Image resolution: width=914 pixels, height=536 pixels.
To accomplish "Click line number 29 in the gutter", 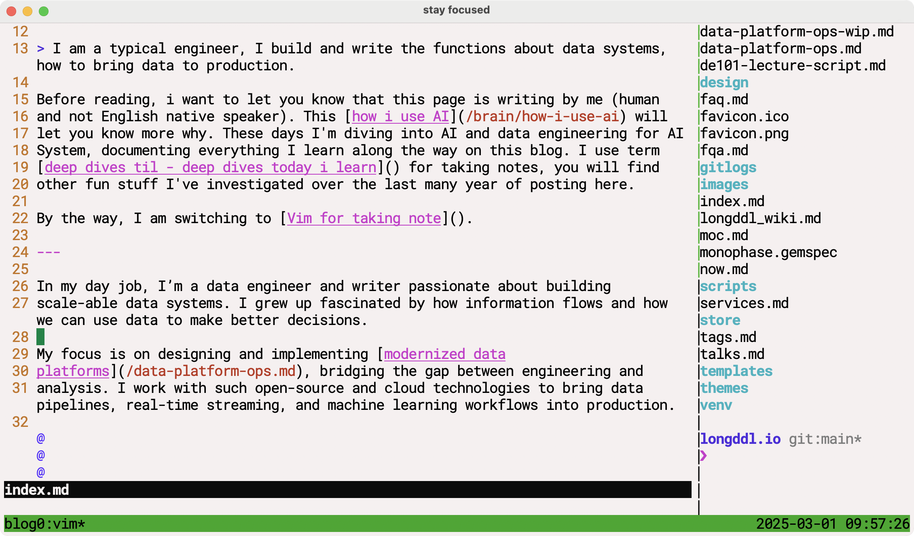I will tap(20, 354).
